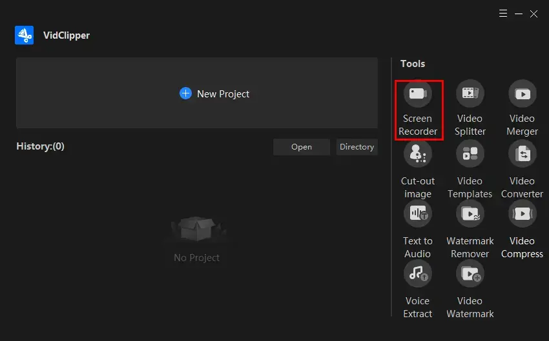Open the Video Merger tool
This screenshot has width=549, height=341.
(522, 94)
